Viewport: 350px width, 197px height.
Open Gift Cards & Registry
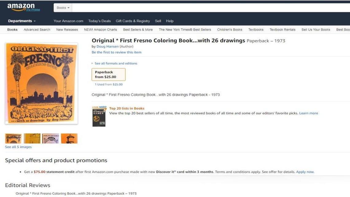tap(133, 21)
